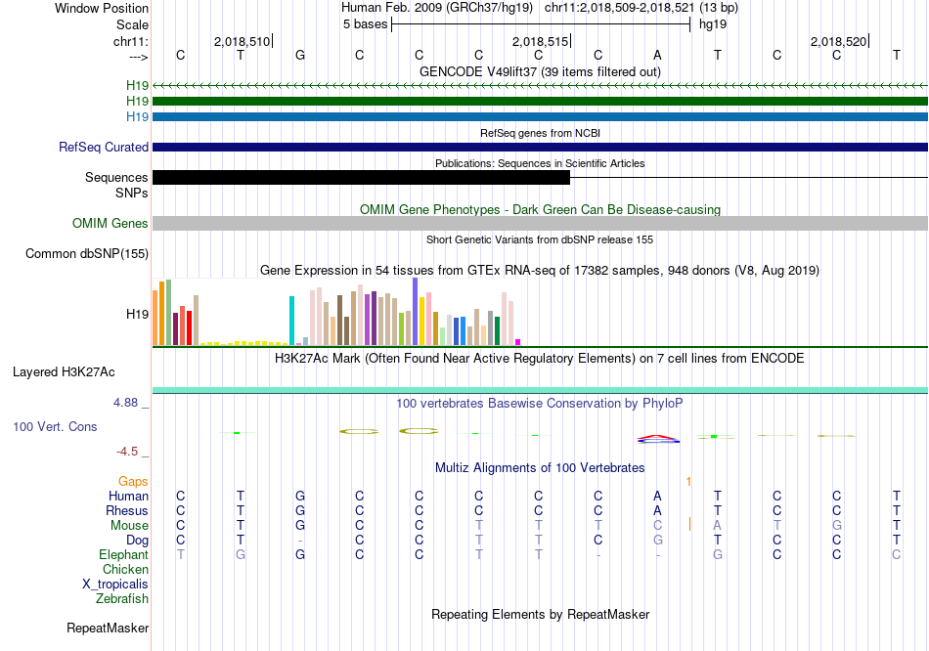The width and height of the screenshot is (929, 651).
Task: Click the small magenta GTEx bar
Action: (518, 342)
